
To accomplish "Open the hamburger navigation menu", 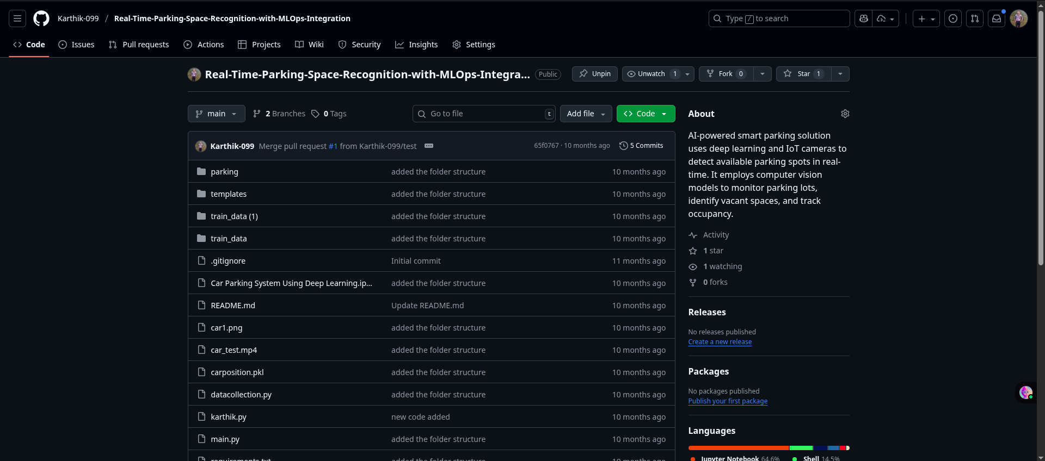I will (x=17, y=18).
